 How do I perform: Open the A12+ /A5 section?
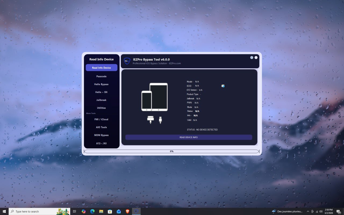[x=101, y=143]
